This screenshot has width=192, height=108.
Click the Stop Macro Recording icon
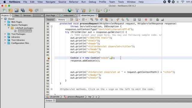[151, 19]
